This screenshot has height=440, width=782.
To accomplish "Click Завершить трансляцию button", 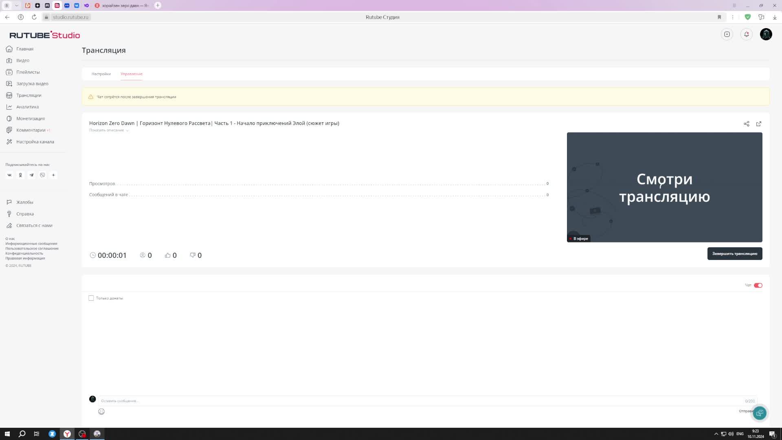I will pyautogui.click(x=734, y=253).
